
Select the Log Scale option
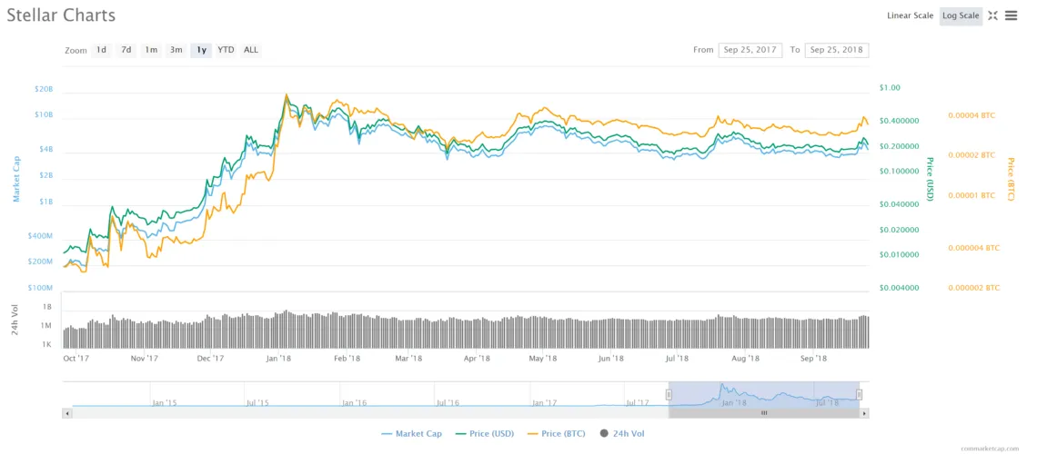click(961, 15)
